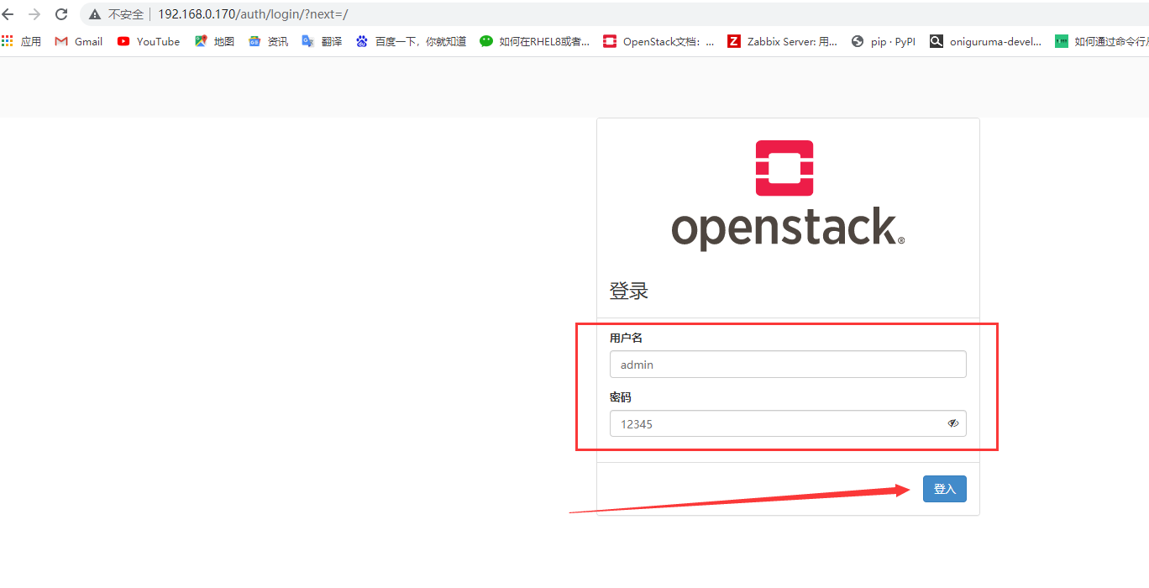Viewport: 1149px width, 588px height.
Task: Click the address bar URL
Action: coord(253,14)
